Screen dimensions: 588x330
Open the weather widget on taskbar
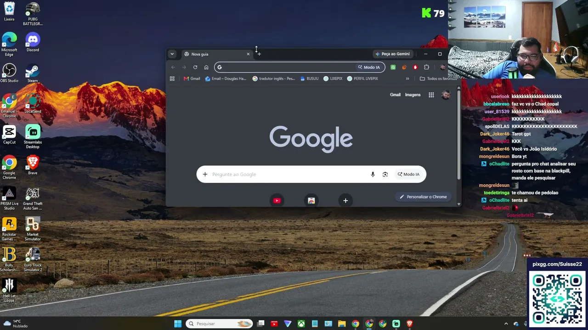click(x=16, y=324)
